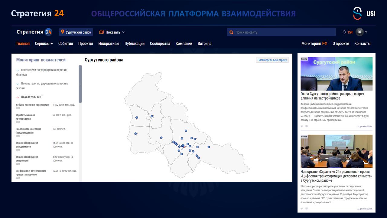Click the map icon beside Показать
The image size is (387, 218).
pos(102,32)
